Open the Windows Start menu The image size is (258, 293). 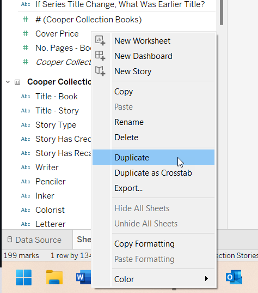point(23,277)
